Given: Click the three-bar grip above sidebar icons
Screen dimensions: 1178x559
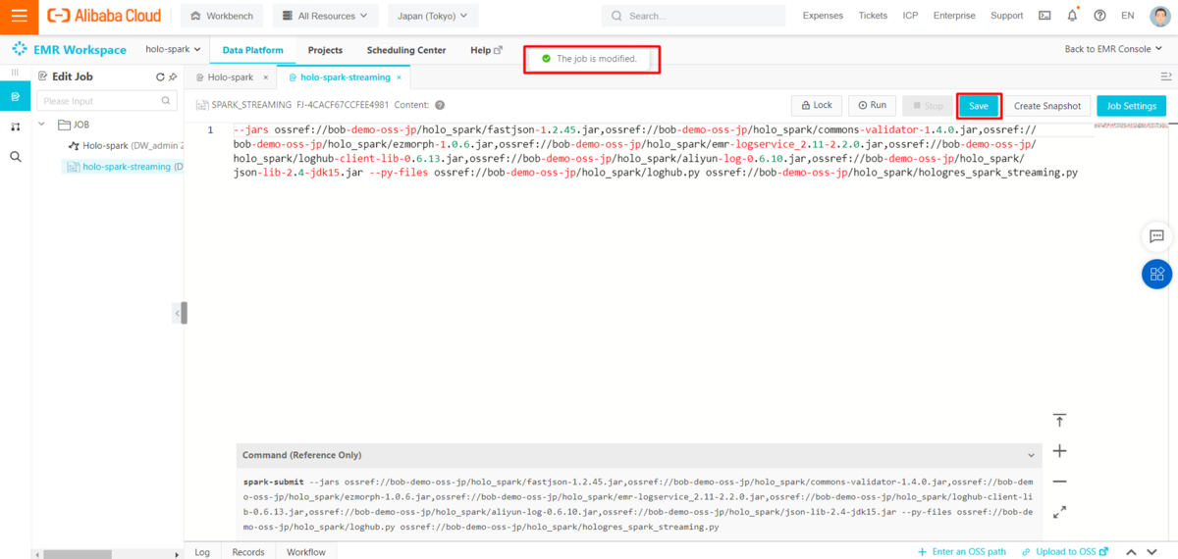Looking at the screenshot, I should click(15, 72).
